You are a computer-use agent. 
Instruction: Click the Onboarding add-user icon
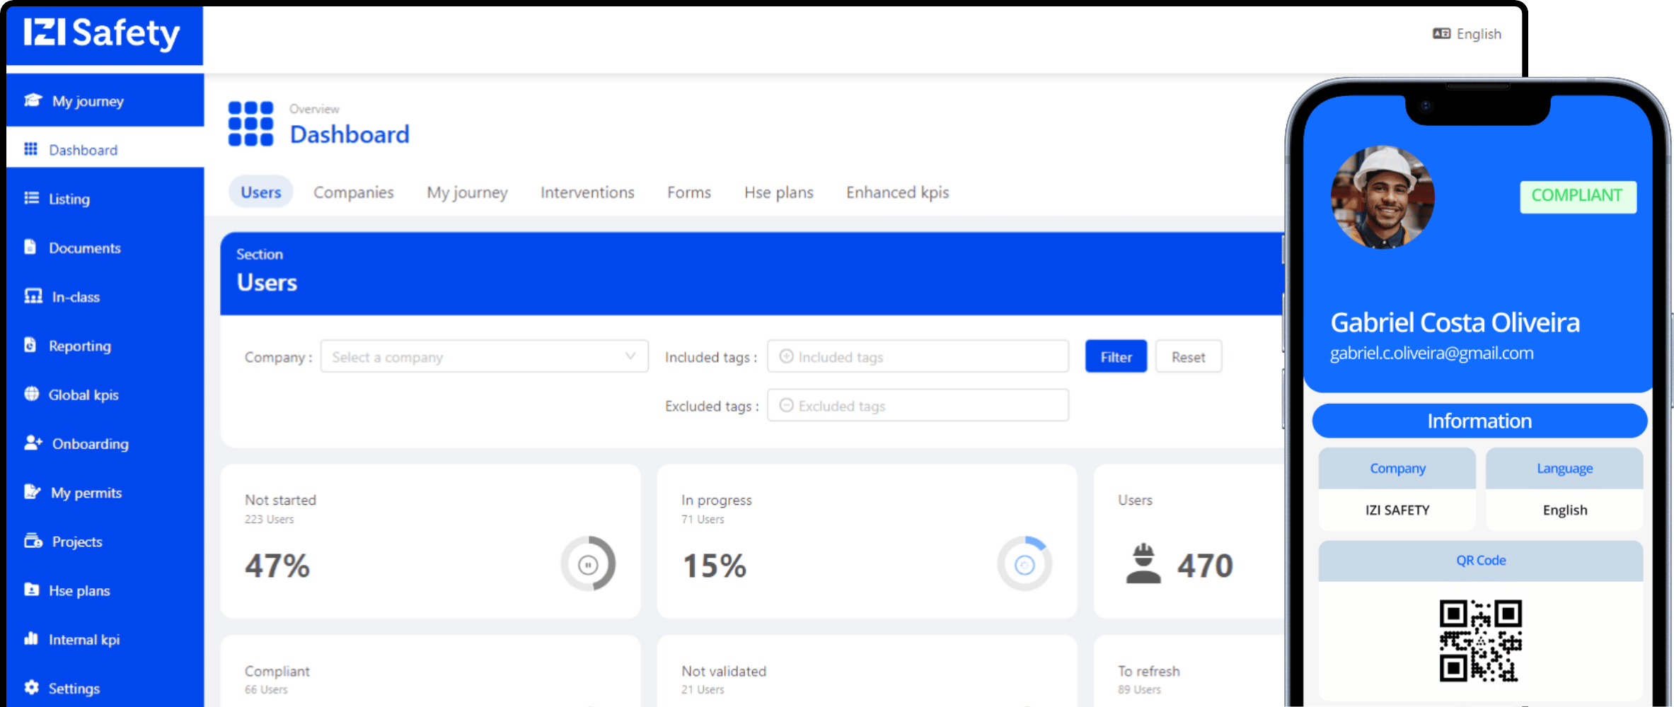[x=33, y=443]
